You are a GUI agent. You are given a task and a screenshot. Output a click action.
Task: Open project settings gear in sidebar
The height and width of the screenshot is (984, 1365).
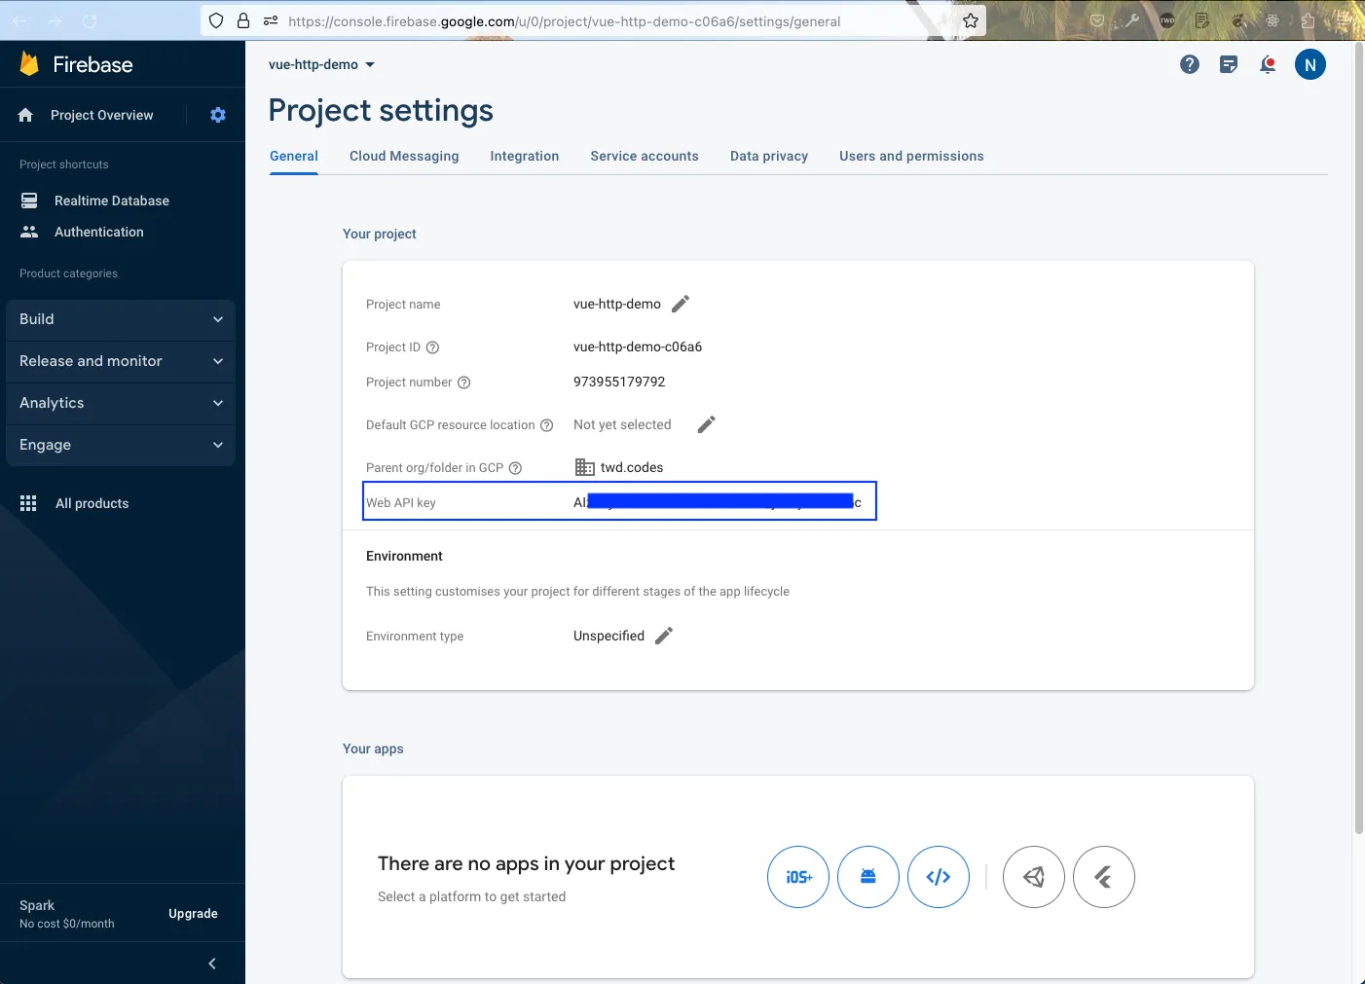pos(218,115)
